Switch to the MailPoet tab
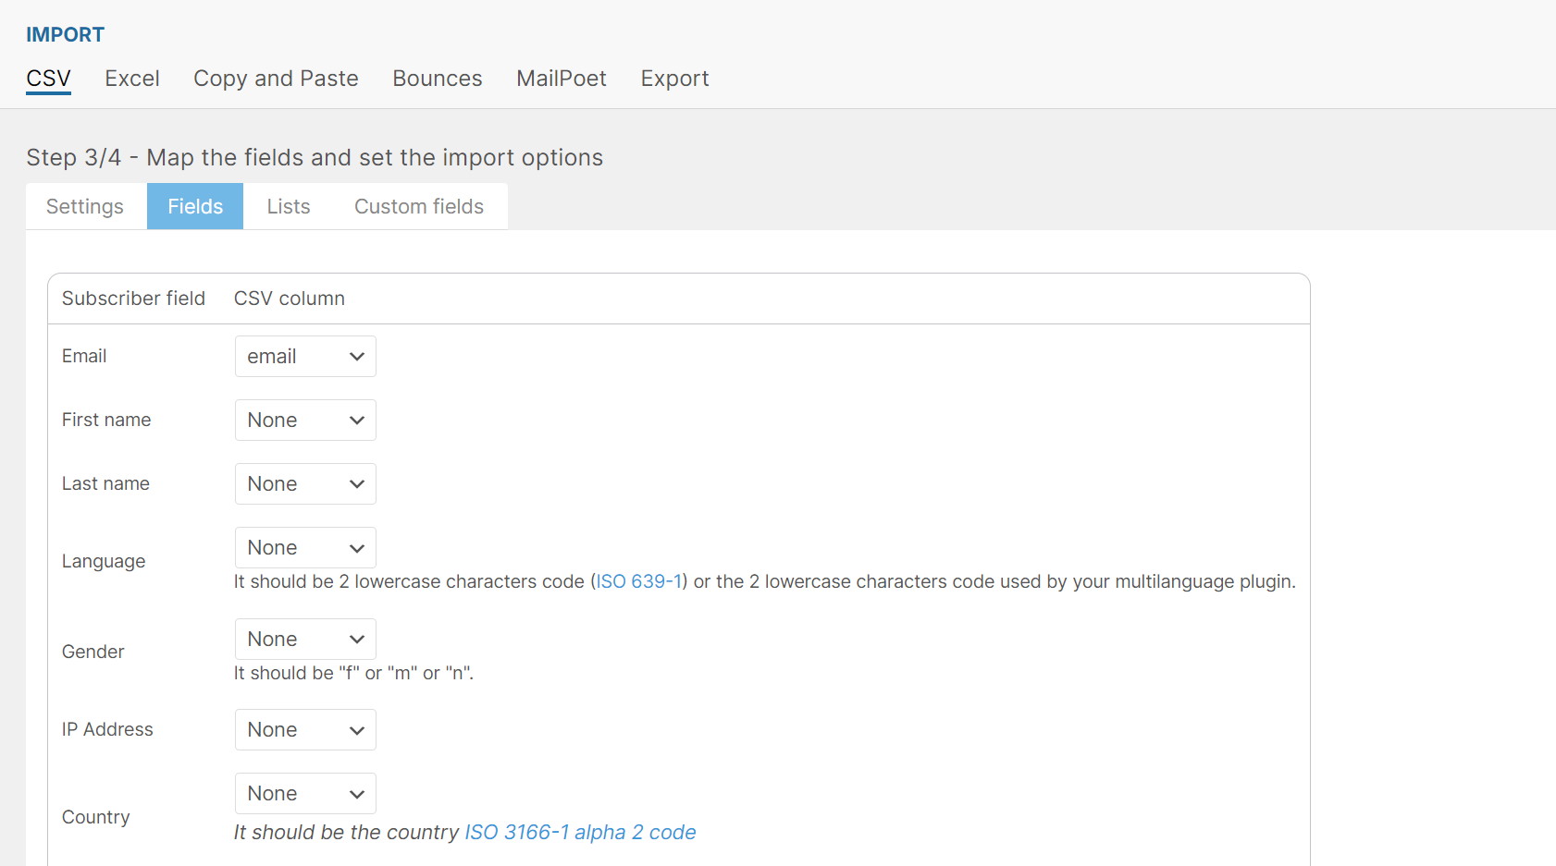This screenshot has height=866, width=1556. click(561, 79)
